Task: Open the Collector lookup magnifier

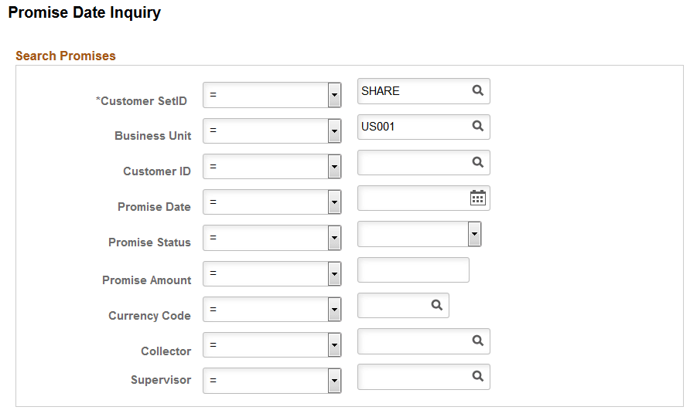Action: point(477,341)
